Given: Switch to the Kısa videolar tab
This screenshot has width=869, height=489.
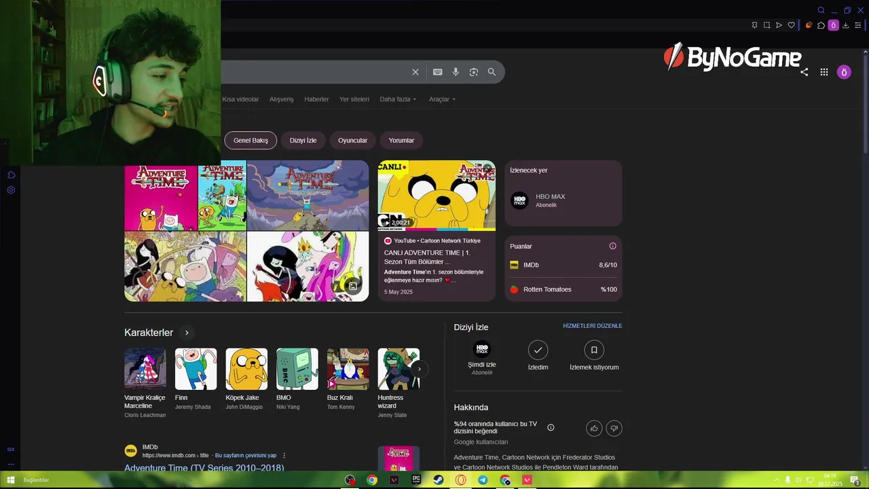Looking at the screenshot, I should [240, 99].
